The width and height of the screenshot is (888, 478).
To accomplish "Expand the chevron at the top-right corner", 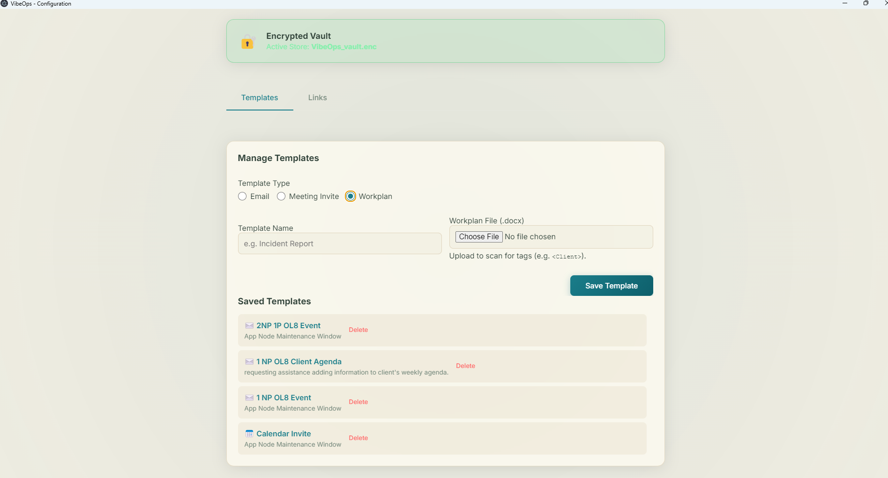I will (885, 3).
